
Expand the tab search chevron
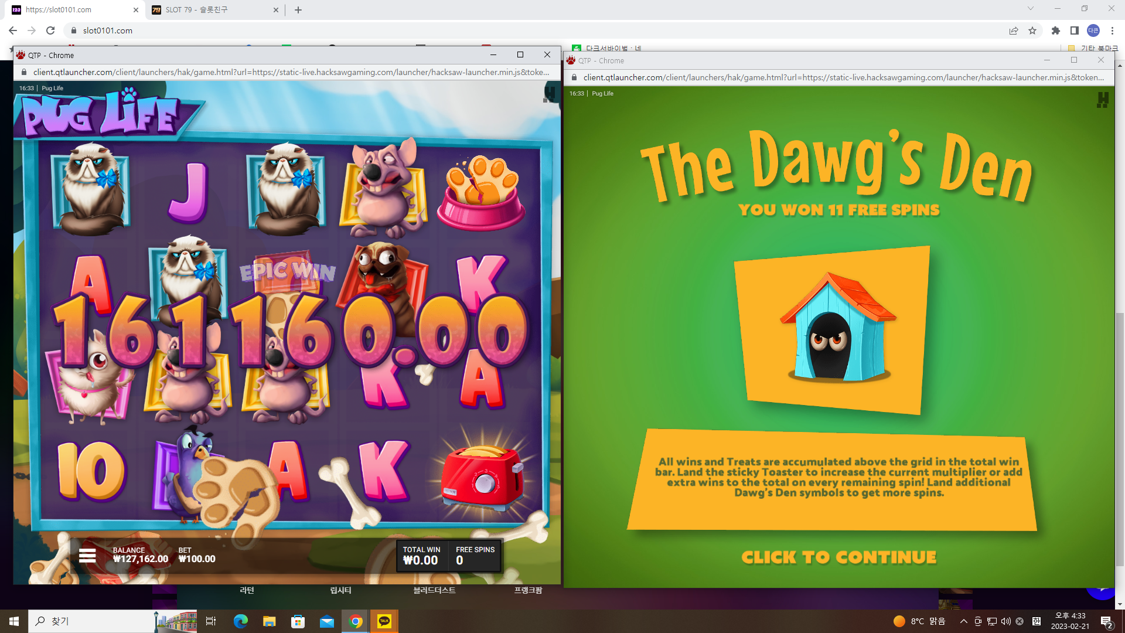point(1031,9)
